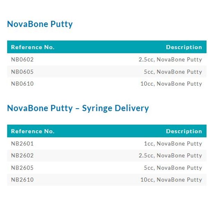Select reference number NB2602
The image size is (208, 208).
(x=22, y=155)
